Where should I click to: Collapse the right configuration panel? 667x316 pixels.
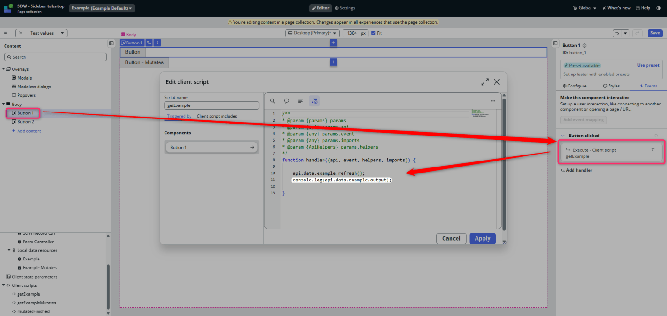coord(555,43)
